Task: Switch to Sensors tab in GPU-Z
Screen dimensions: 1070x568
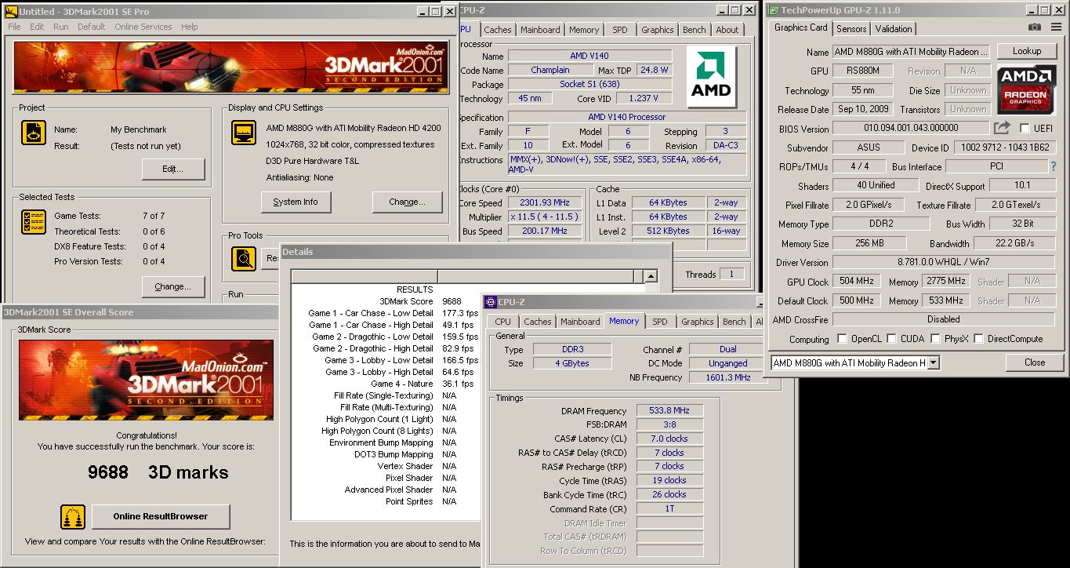Action: point(851,29)
